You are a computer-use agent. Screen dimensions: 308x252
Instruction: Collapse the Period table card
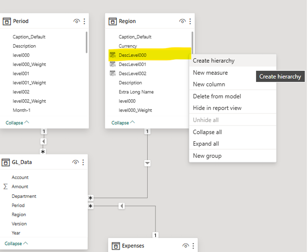(x=17, y=123)
